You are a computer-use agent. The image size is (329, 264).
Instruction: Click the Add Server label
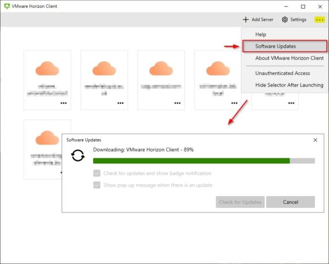[262, 20]
